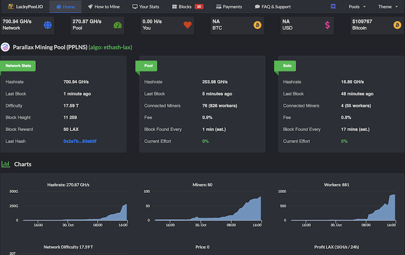Click the Block Height value 11 259

70,117
